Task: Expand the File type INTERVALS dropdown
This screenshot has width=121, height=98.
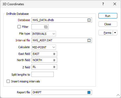Action: coord(44,34)
